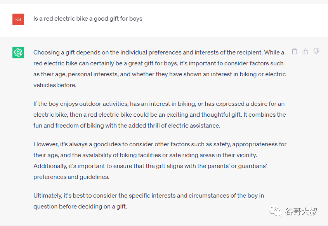Image resolution: width=328 pixels, height=226 pixels.
Task: Click the word "However" in the response
Action: 45,144
